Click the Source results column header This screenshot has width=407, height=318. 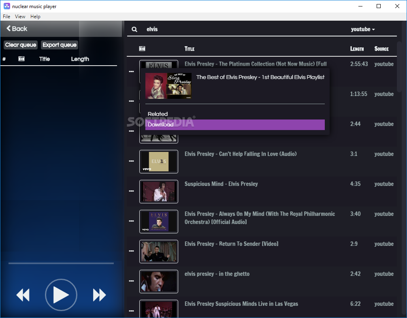[x=381, y=49]
